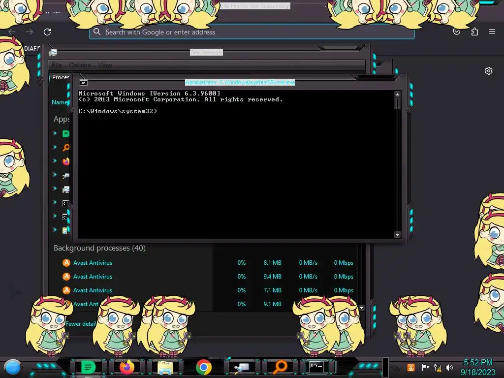504x378 pixels.
Task: Open orange magnifier app on taskbar
Action: click(x=280, y=366)
